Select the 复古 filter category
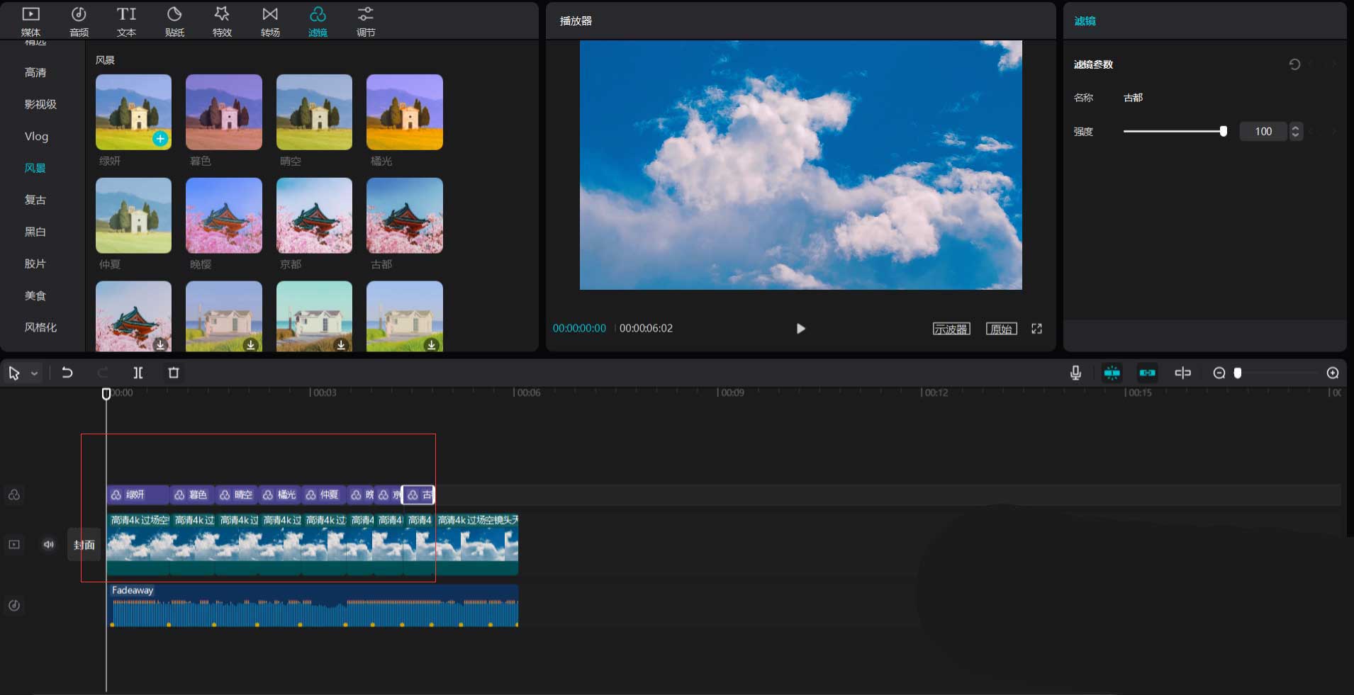Image resolution: width=1354 pixels, height=695 pixels. [x=35, y=200]
